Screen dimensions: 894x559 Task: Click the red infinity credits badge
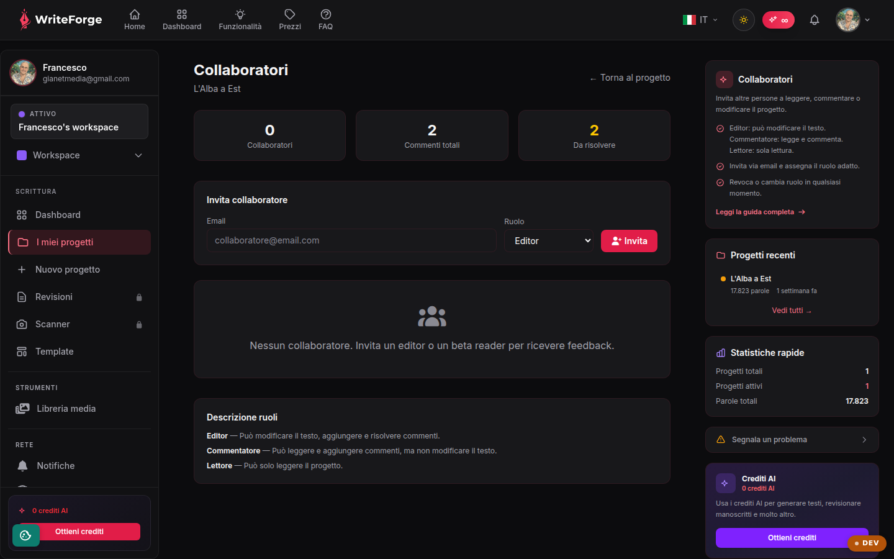779,20
